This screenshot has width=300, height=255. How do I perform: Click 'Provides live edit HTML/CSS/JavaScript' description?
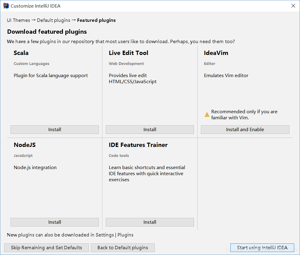pos(133,79)
